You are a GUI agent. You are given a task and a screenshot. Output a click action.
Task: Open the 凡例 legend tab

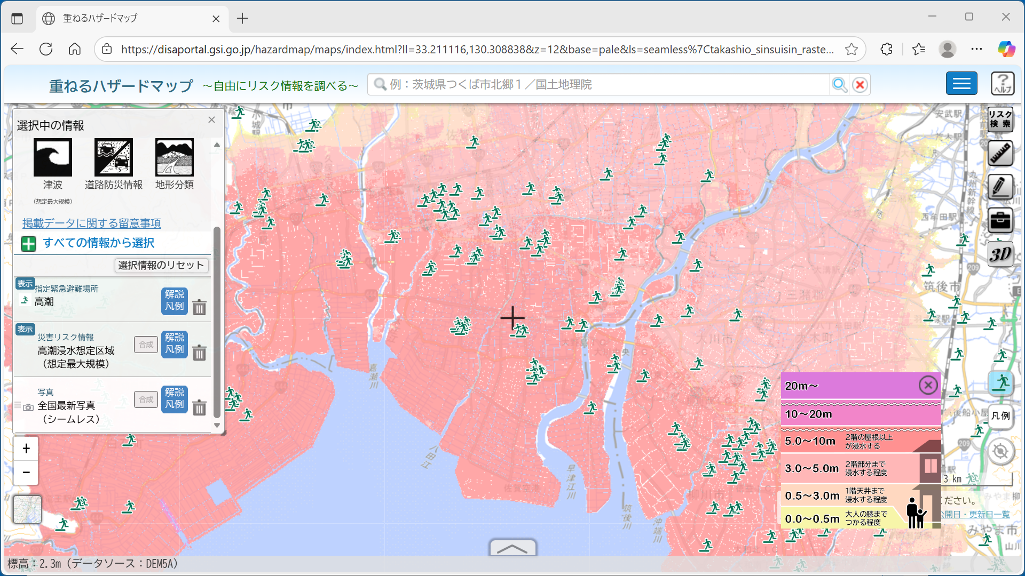[1000, 416]
